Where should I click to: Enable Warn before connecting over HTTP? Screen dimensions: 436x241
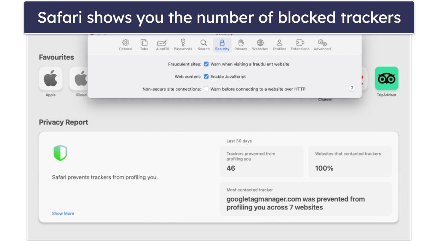pyautogui.click(x=206, y=89)
